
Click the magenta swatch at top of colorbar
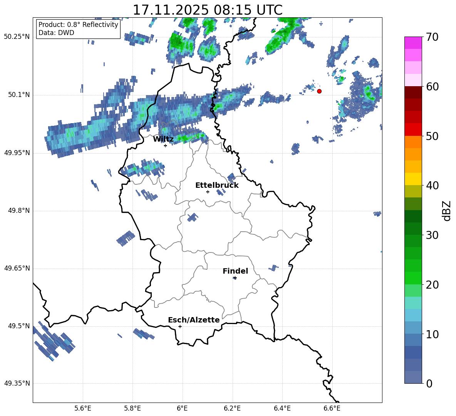tap(413, 43)
